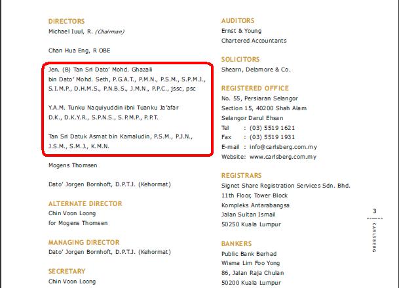
Task: Click the REGISTRARS heading
Action: point(241,176)
